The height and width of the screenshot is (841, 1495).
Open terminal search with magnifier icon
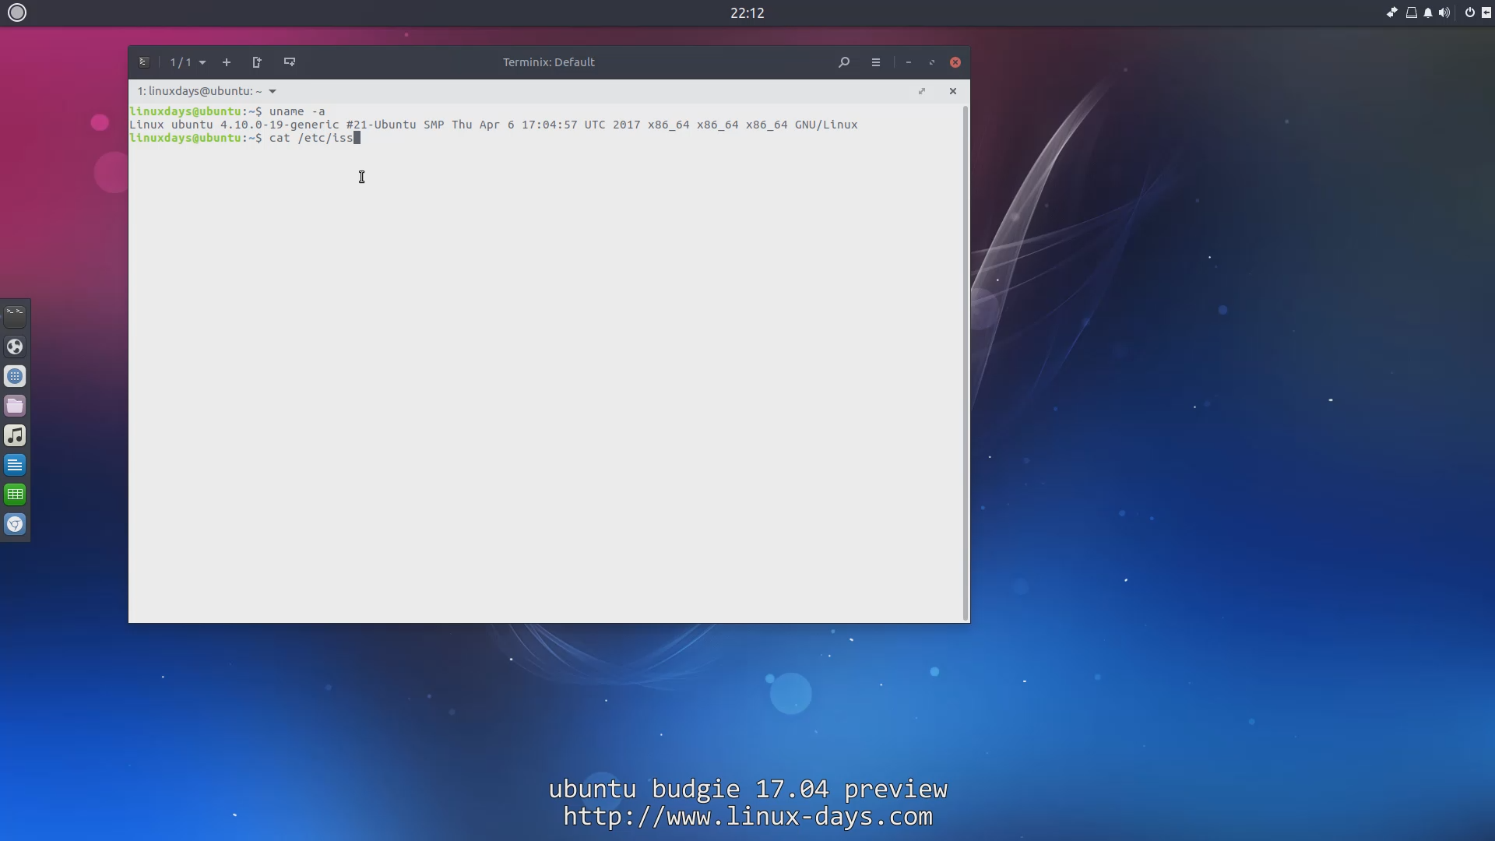tap(844, 62)
